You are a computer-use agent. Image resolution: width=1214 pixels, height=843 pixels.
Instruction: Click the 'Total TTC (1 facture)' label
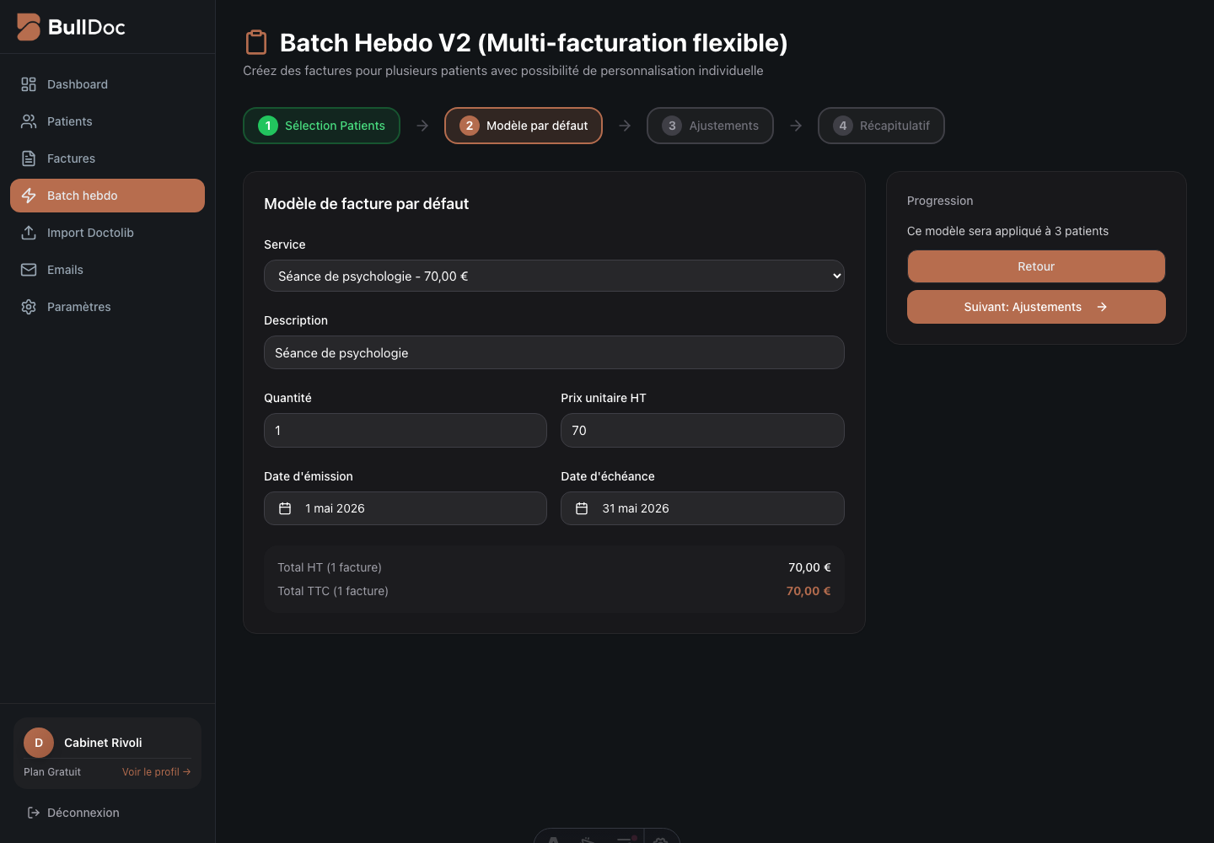tap(333, 591)
